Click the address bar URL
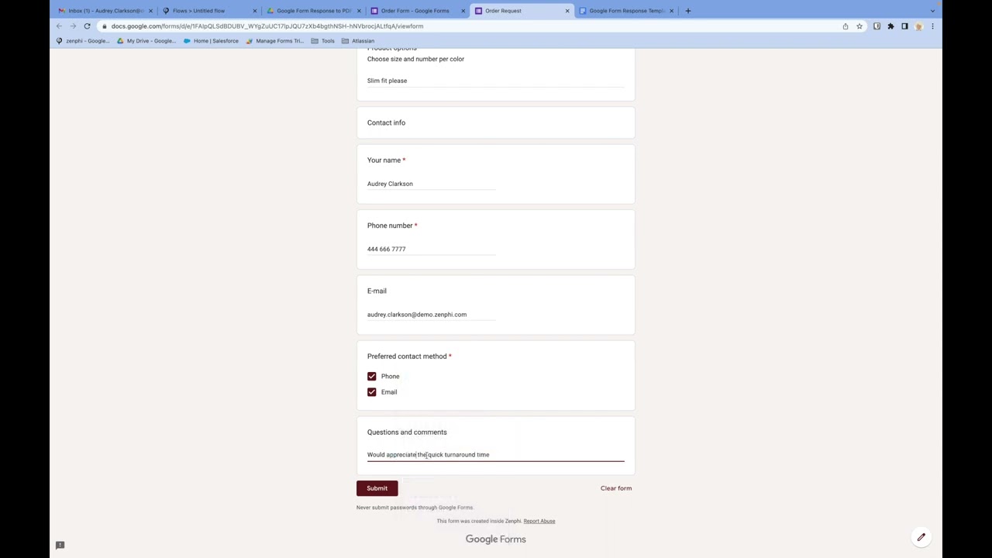This screenshot has width=992, height=558. 267,26
